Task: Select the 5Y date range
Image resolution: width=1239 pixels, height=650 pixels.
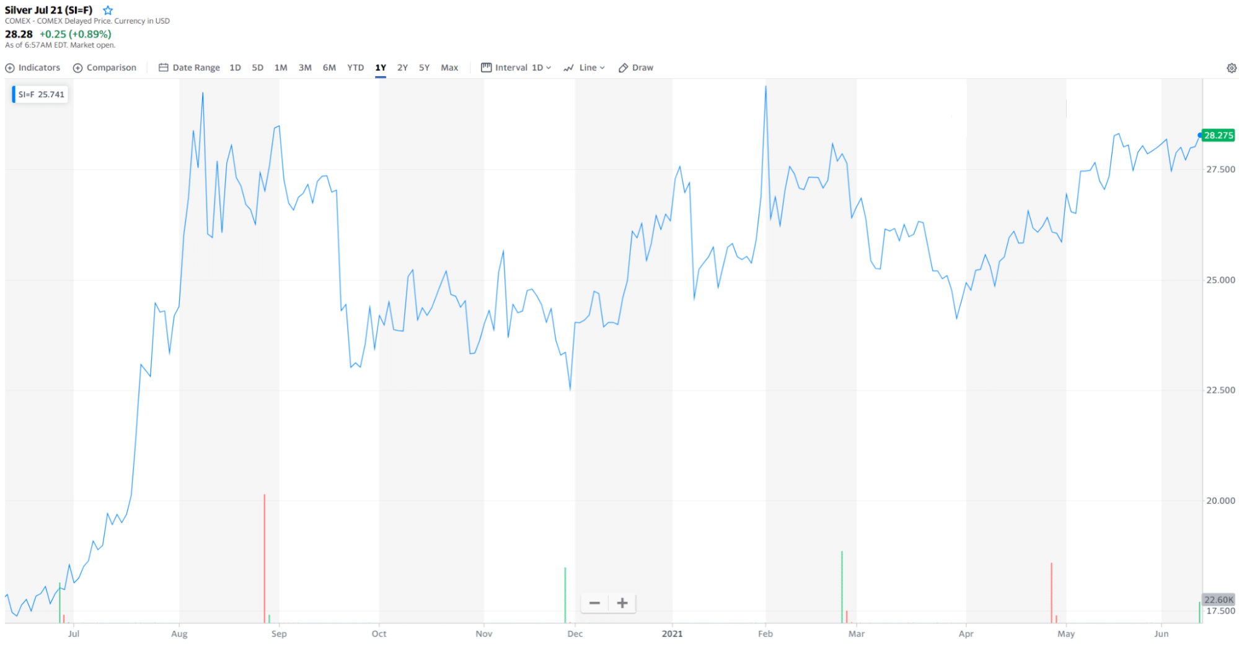Action: click(x=424, y=67)
